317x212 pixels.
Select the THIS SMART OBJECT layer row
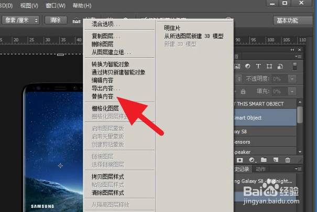coord(265,104)
